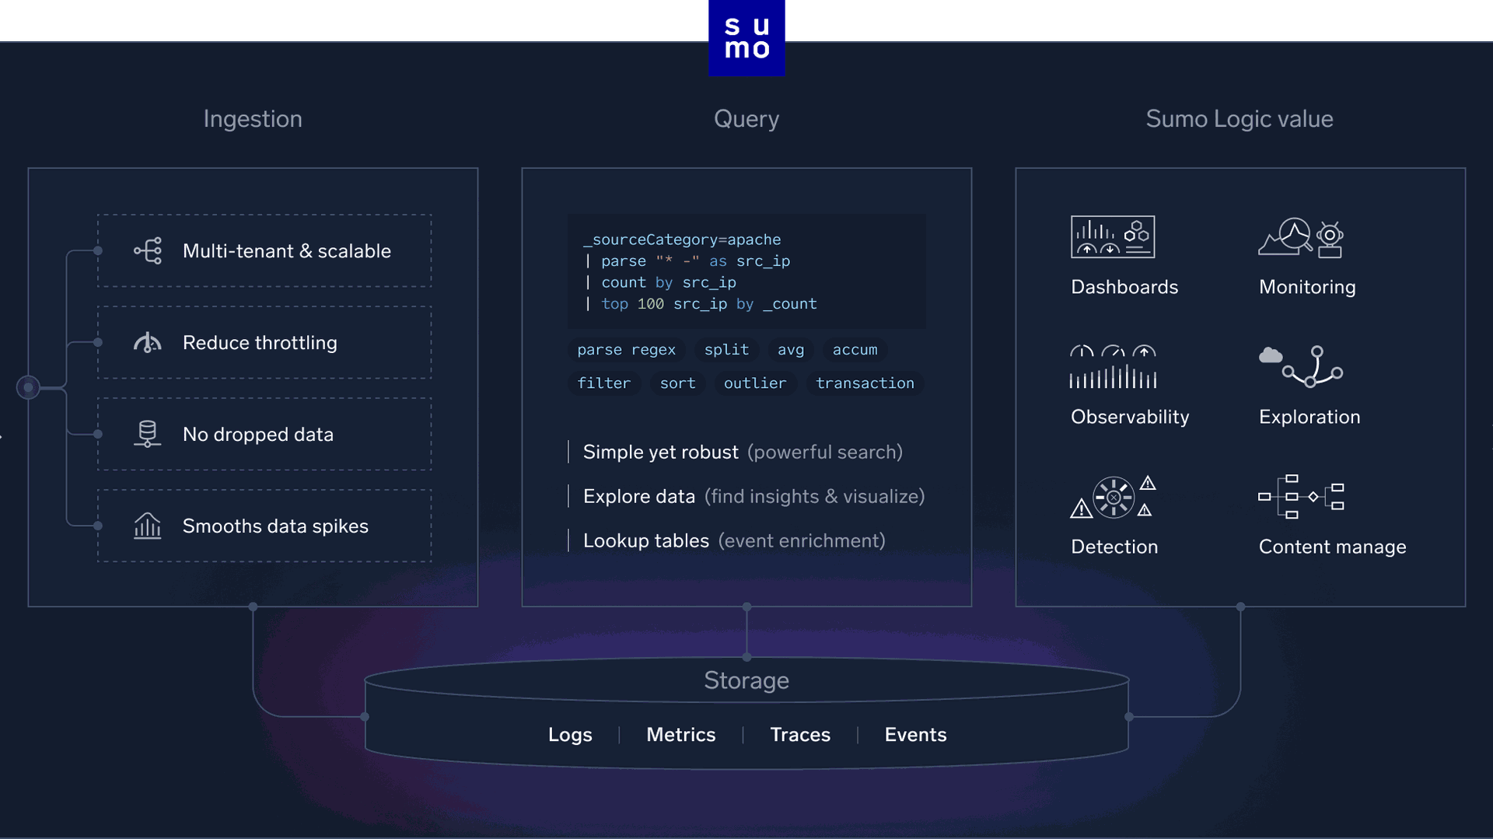Click the Exploration cloud path icon
This screenshot has width=1493, height=839.
pyautogui.click(x=1301, y=366)
